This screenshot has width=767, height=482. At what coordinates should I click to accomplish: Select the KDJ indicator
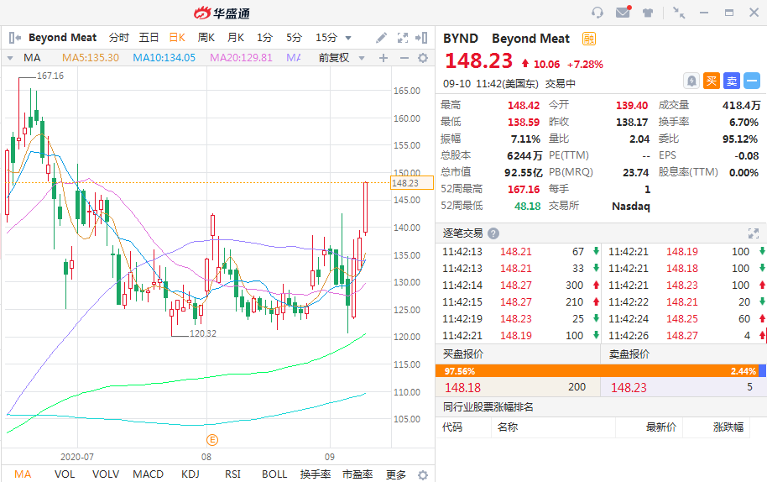click(x=190, y=474)
